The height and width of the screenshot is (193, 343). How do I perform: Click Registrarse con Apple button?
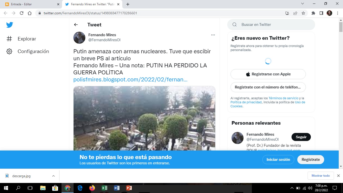pyautogui.click(x=268, y=74)
